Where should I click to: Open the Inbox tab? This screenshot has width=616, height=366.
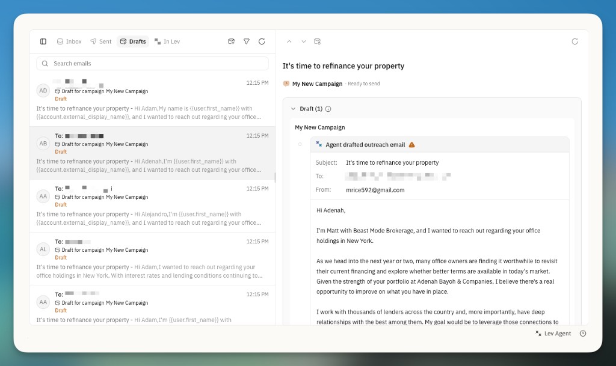click(x=69, y=41)
